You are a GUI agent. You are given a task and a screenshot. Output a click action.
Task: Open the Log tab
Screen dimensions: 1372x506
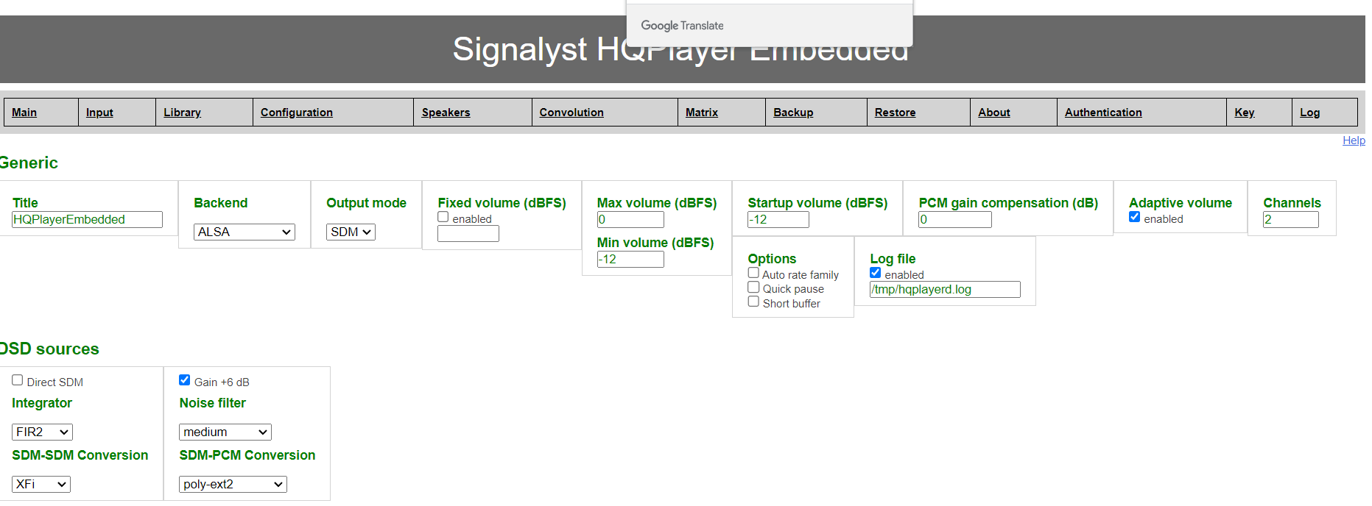[x=1309, y=113]
